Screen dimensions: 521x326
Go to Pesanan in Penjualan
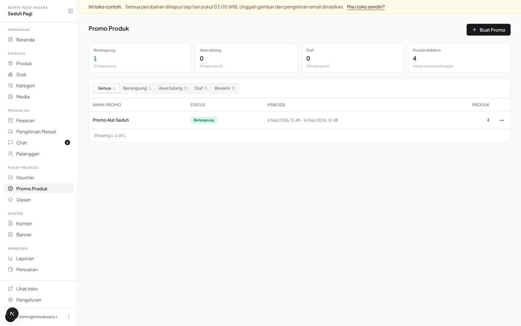click(x=39, y=121)
